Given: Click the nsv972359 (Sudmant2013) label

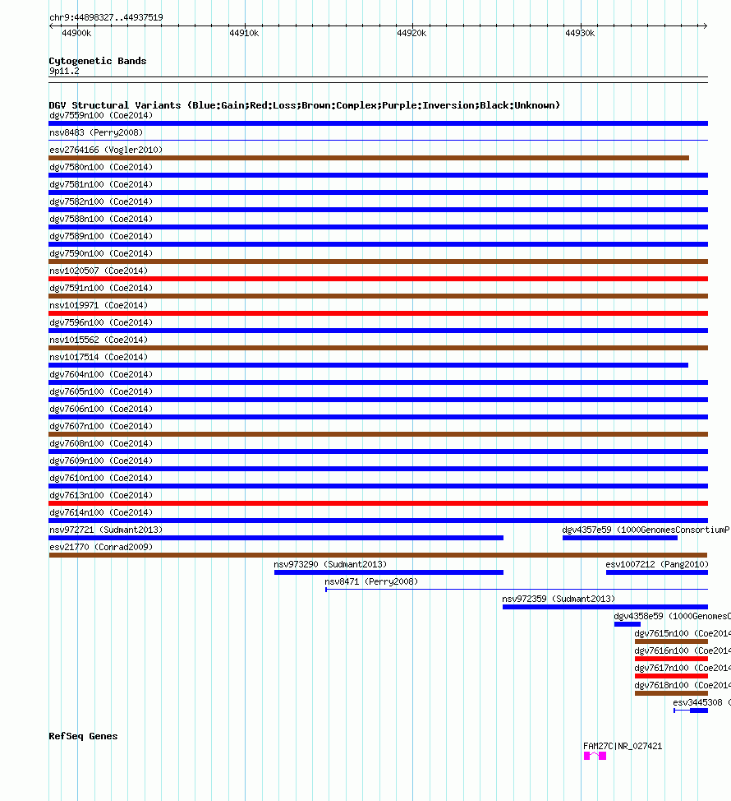Looking at the screenshot, I should tap(559, 600).
